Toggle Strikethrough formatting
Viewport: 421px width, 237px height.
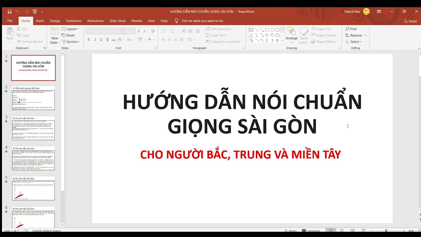point(114,39)
